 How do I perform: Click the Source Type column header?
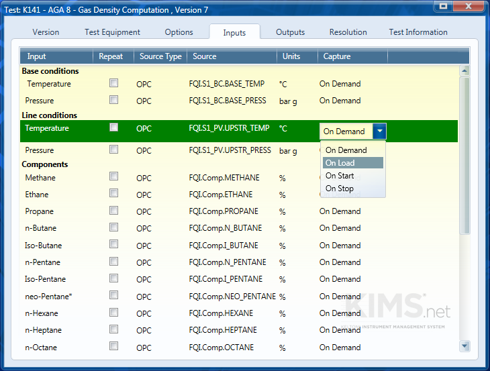[160, 56]
